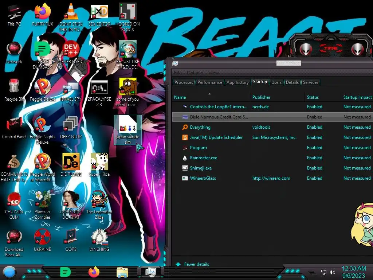
Task: Open the 2PACALYPSE 2.3 console shortcut
Action: pos(99,93)
